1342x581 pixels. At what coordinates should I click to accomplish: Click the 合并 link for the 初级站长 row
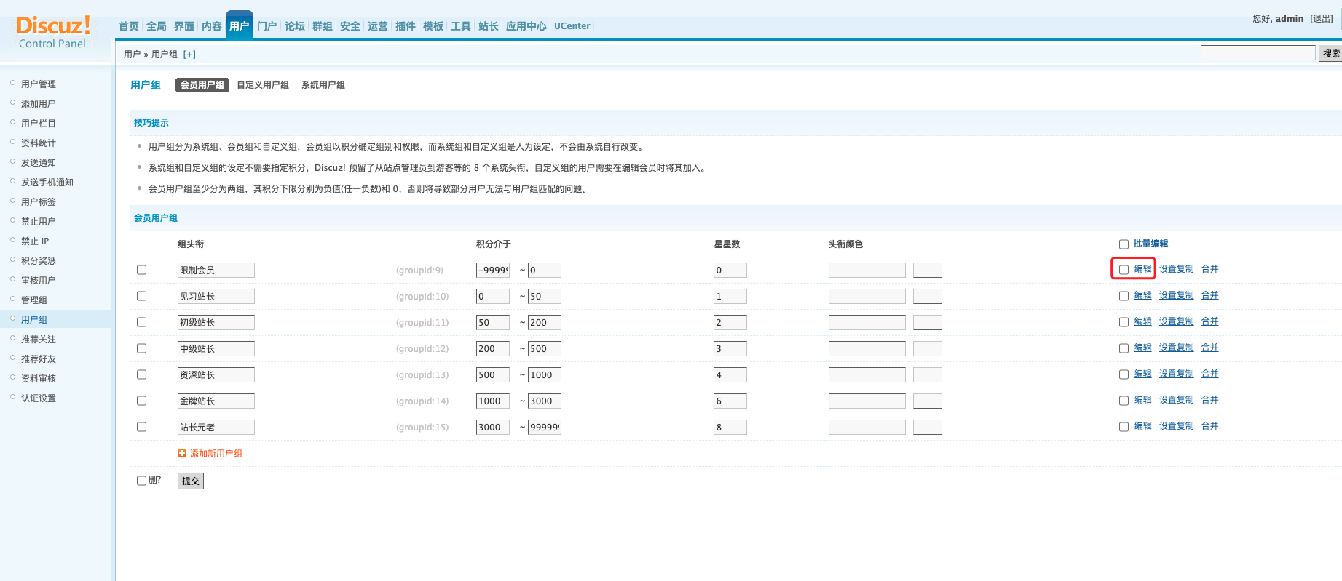click(1209, 321)
